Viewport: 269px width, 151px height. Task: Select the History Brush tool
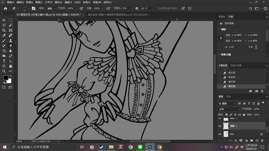point(4,46)
